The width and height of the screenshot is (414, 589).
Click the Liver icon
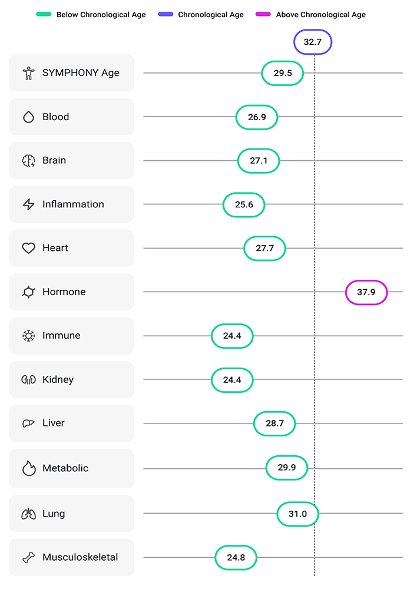pyautogui.click(x=28, y=423)
